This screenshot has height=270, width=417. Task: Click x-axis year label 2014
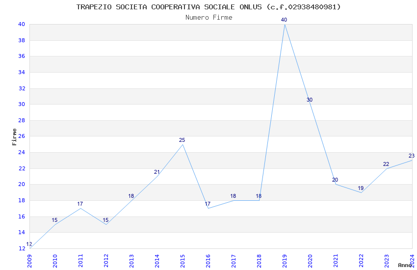157,261
